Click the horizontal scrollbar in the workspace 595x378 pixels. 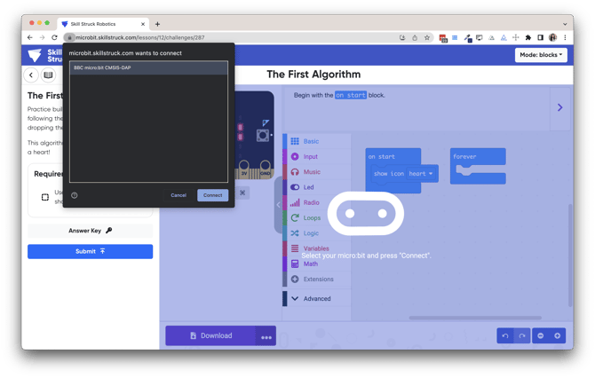pos(475,317)
